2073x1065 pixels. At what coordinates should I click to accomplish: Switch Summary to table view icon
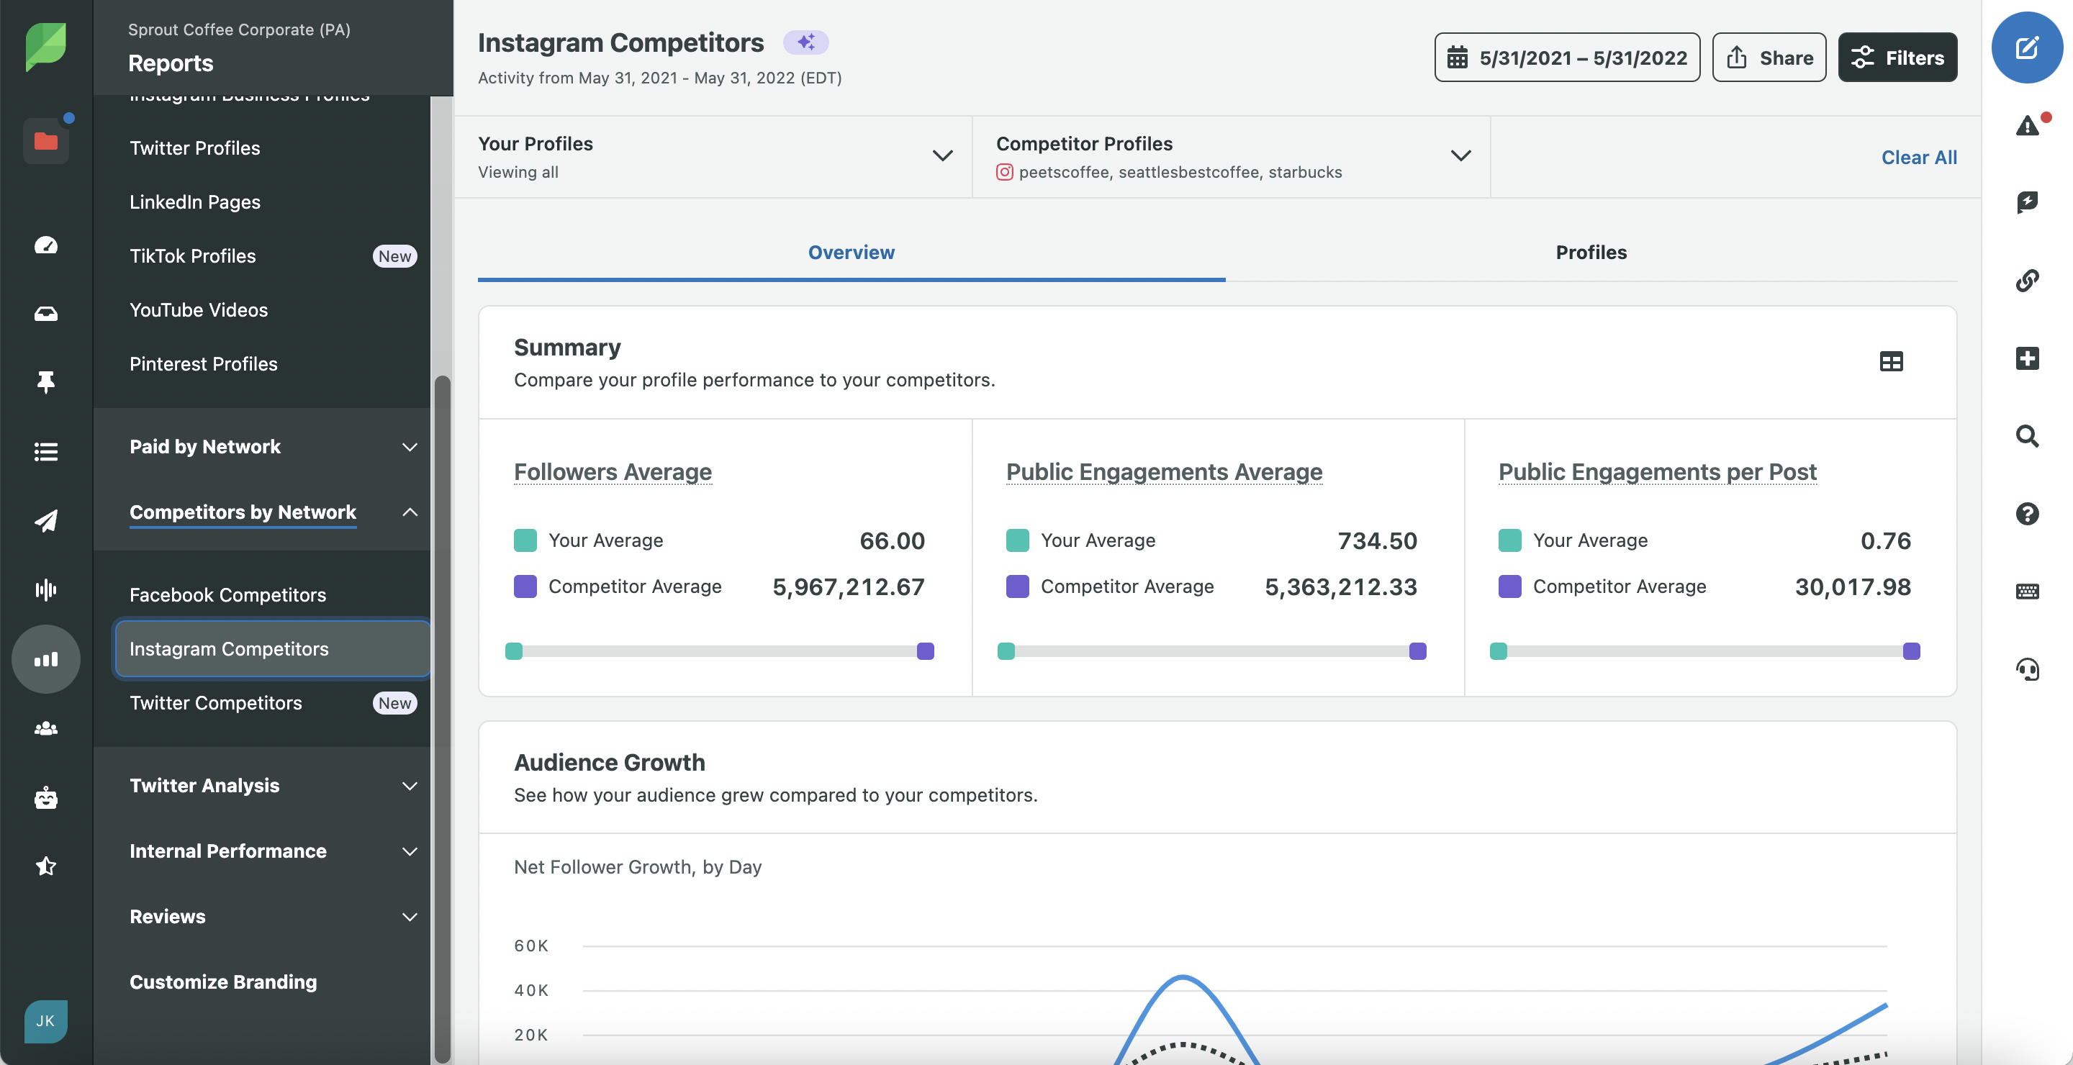click(1890, 362)
